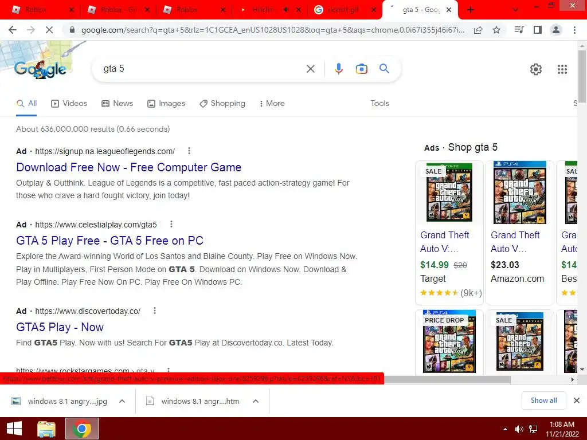Close the second Roblox tab
587x440 pixels.
147,10
